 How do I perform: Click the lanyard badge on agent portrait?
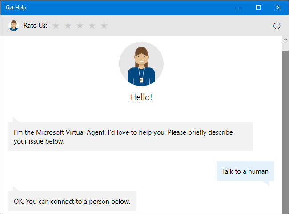pyautogui.click(x=141, y=80)
